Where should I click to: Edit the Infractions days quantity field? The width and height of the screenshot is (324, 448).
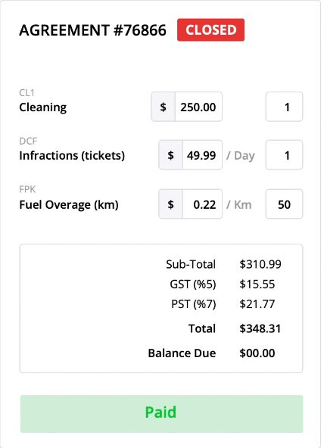[284, 155]
